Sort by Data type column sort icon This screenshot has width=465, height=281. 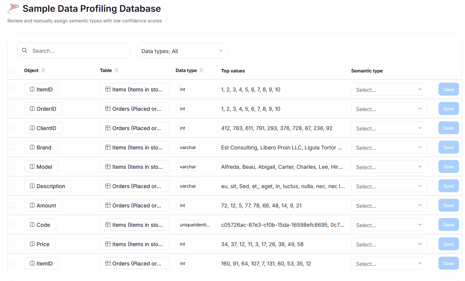[x=201, y=71]
